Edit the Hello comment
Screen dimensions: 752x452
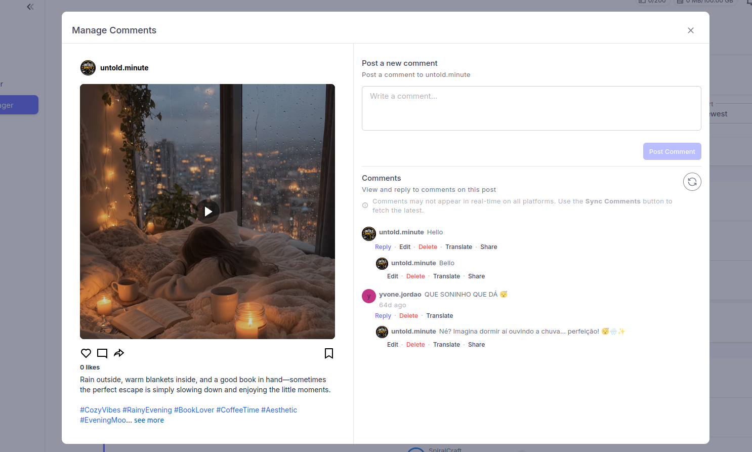pyautogui.click(x=405, y=247)
